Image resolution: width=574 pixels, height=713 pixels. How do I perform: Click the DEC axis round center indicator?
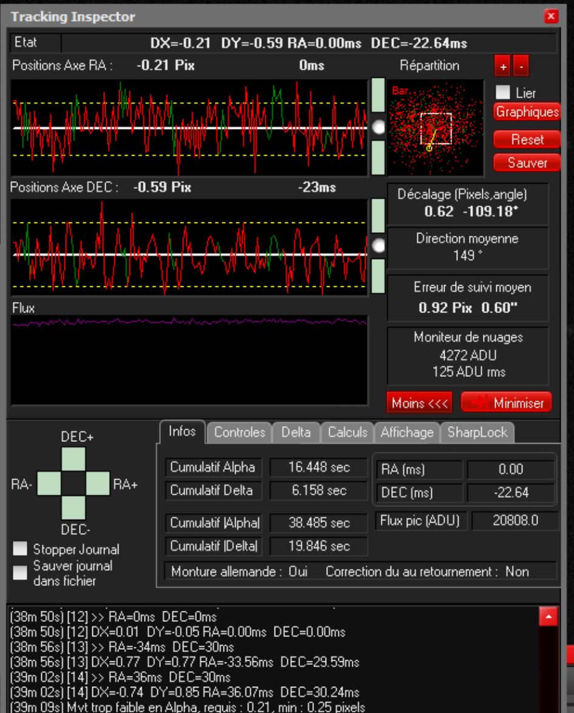(x=378, y=245)
